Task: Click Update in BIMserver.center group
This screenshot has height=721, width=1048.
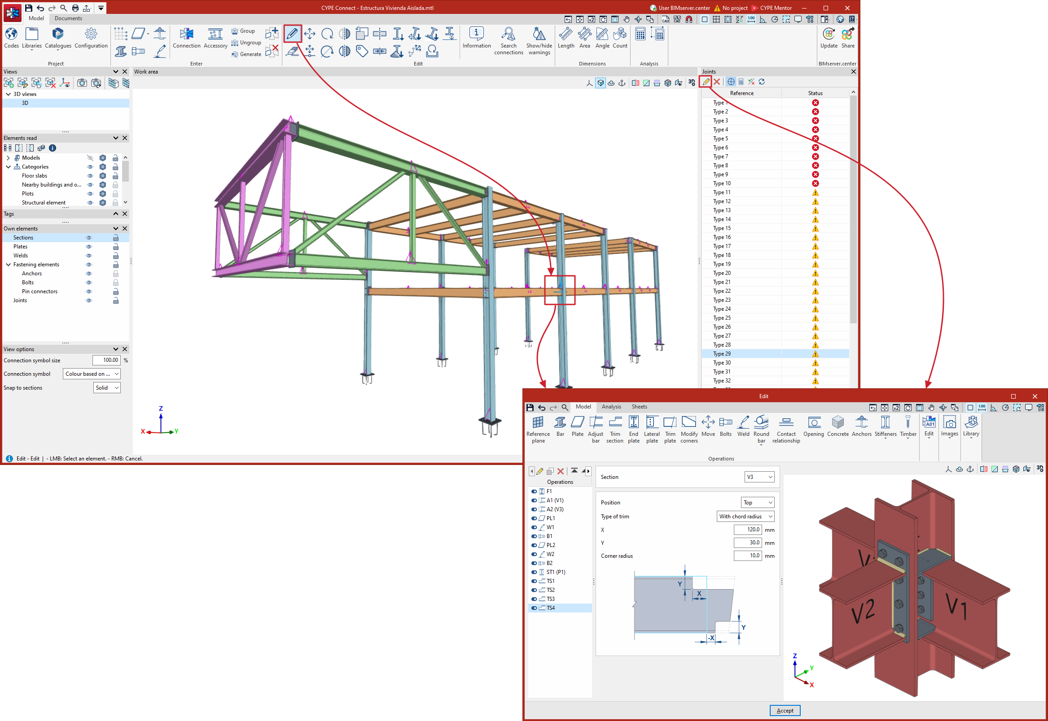Action: 829,38
